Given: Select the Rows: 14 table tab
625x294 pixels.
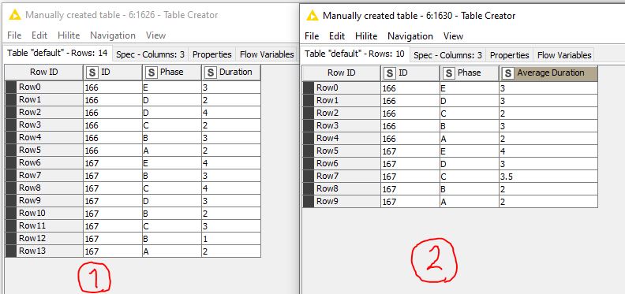Looking at the screenshot, I should [58, 54].
